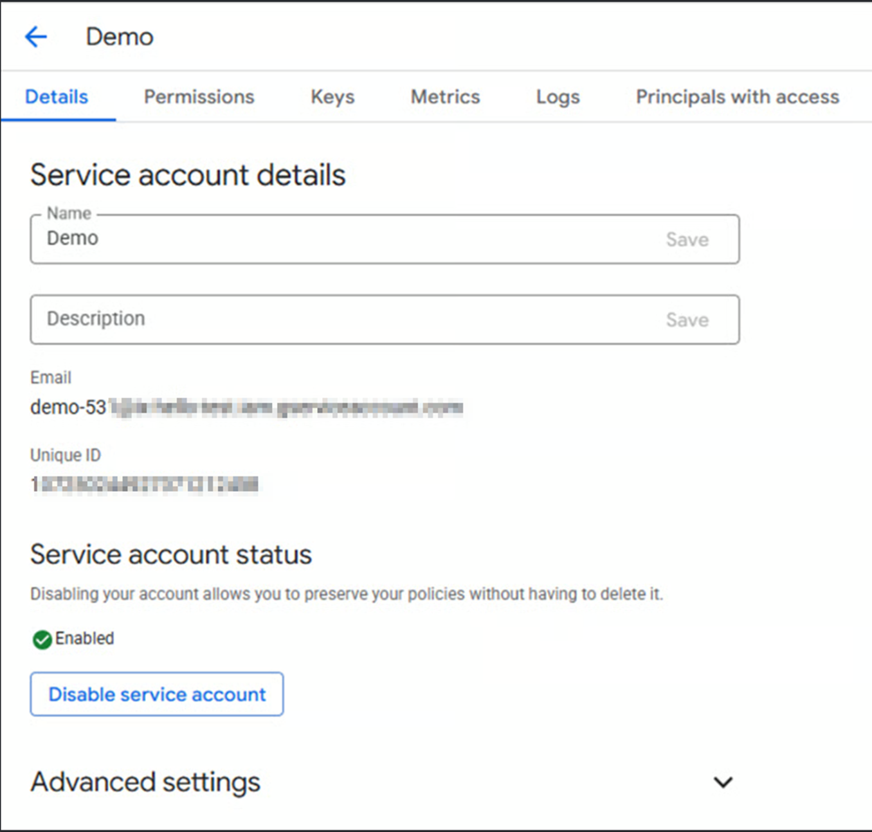Expand Advanced settings with the chevron

coord(723,782)
